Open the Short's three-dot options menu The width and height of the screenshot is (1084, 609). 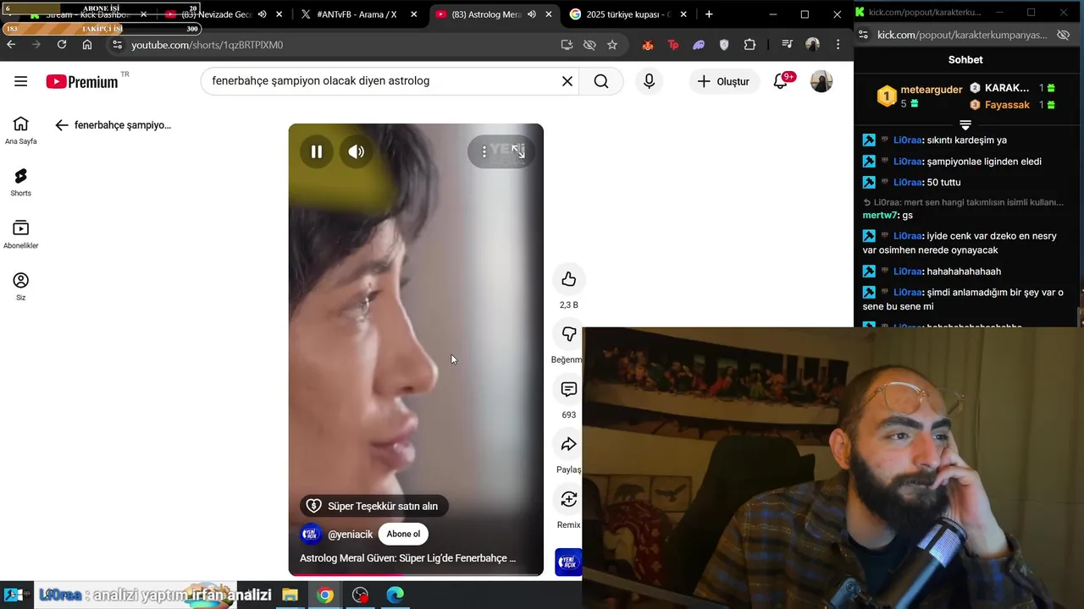coord(484,151)
